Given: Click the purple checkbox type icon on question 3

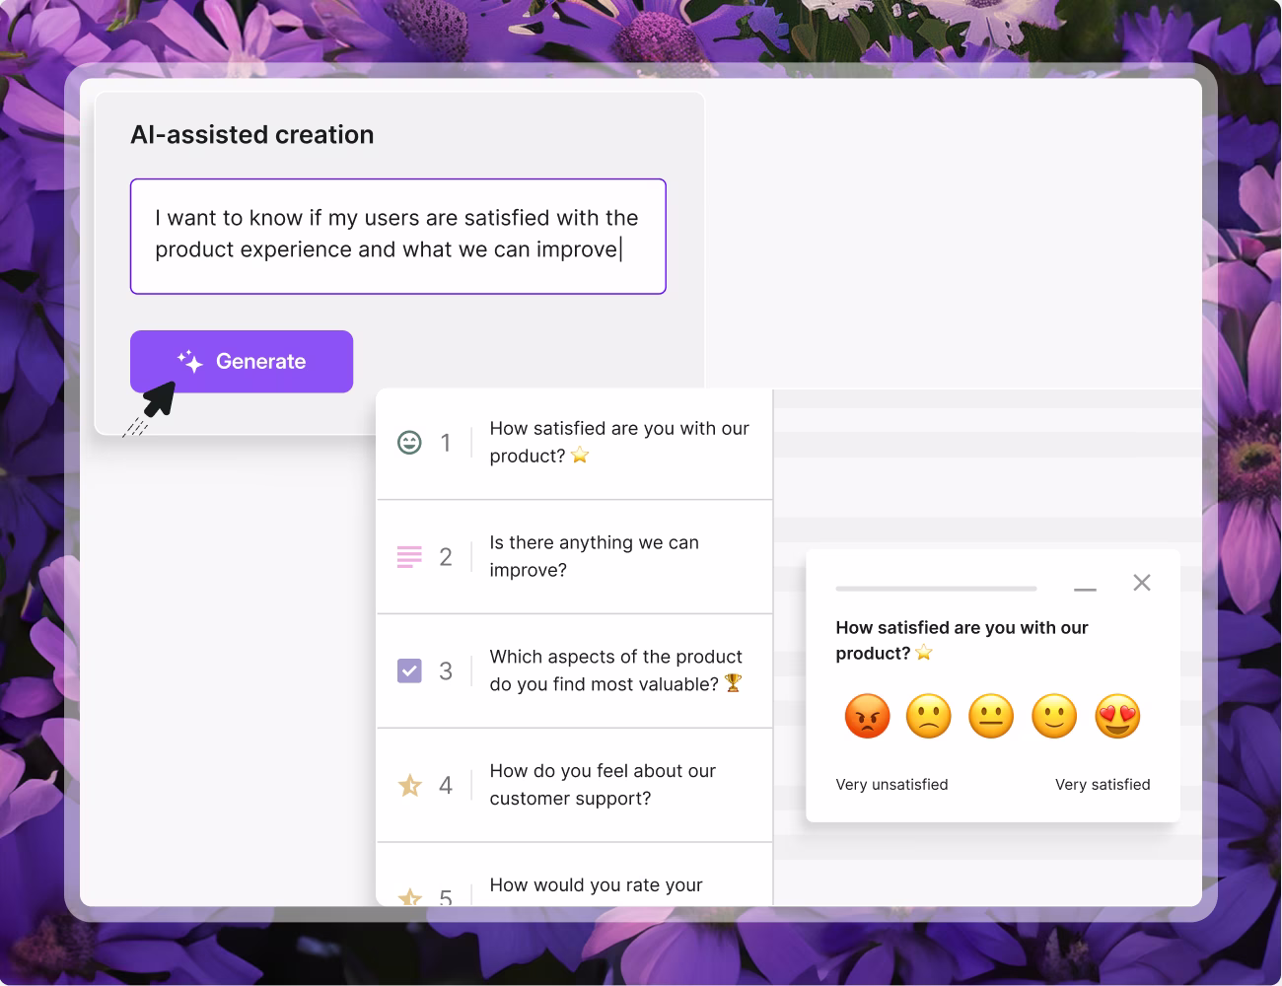Looking at the screenshot, I should click(409, 670).
